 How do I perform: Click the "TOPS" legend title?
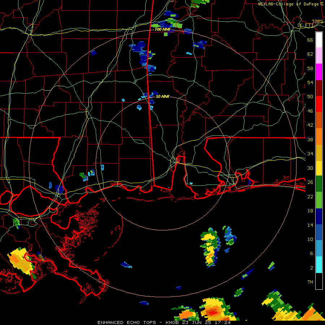point(317,22)
